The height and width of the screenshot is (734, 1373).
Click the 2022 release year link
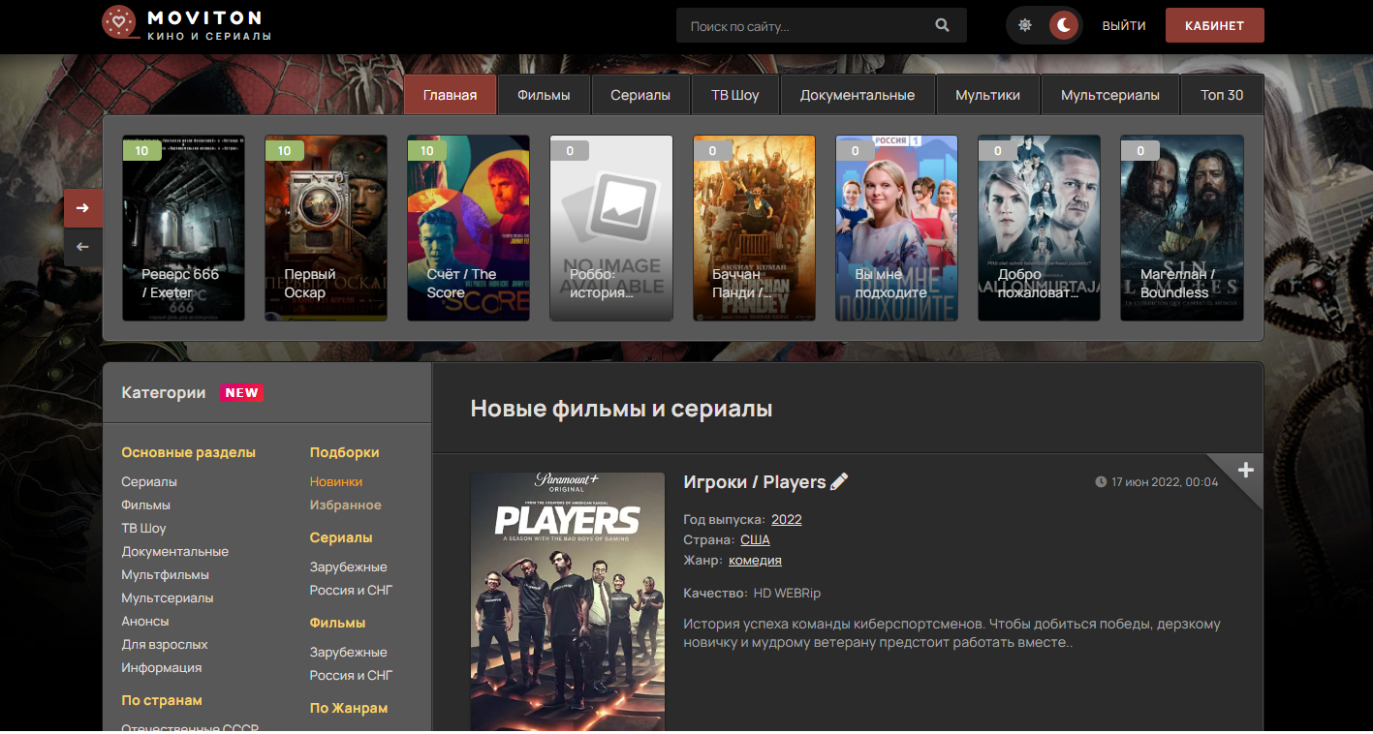tap(787, 520)
